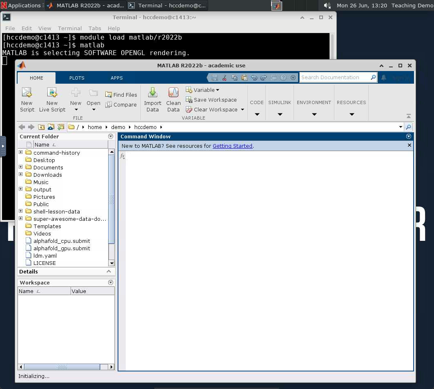This screenshot has width=434, height=389.
Task: Switch to the APPS tab
Action: pos(117,78)
